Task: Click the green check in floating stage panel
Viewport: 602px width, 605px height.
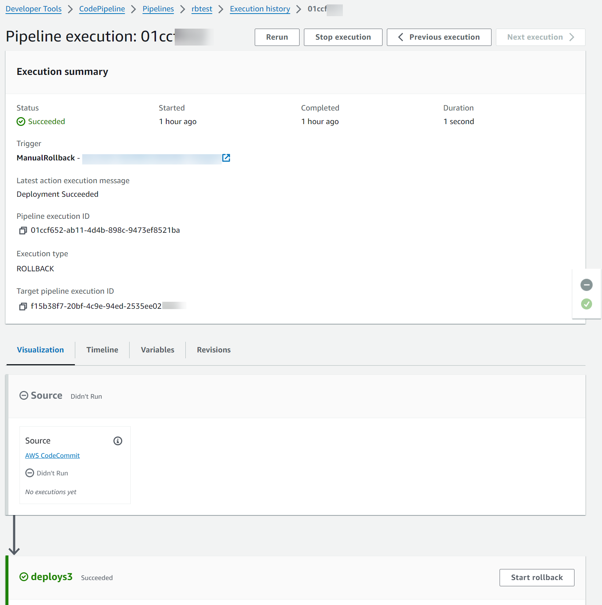Action: pos(586,304)
